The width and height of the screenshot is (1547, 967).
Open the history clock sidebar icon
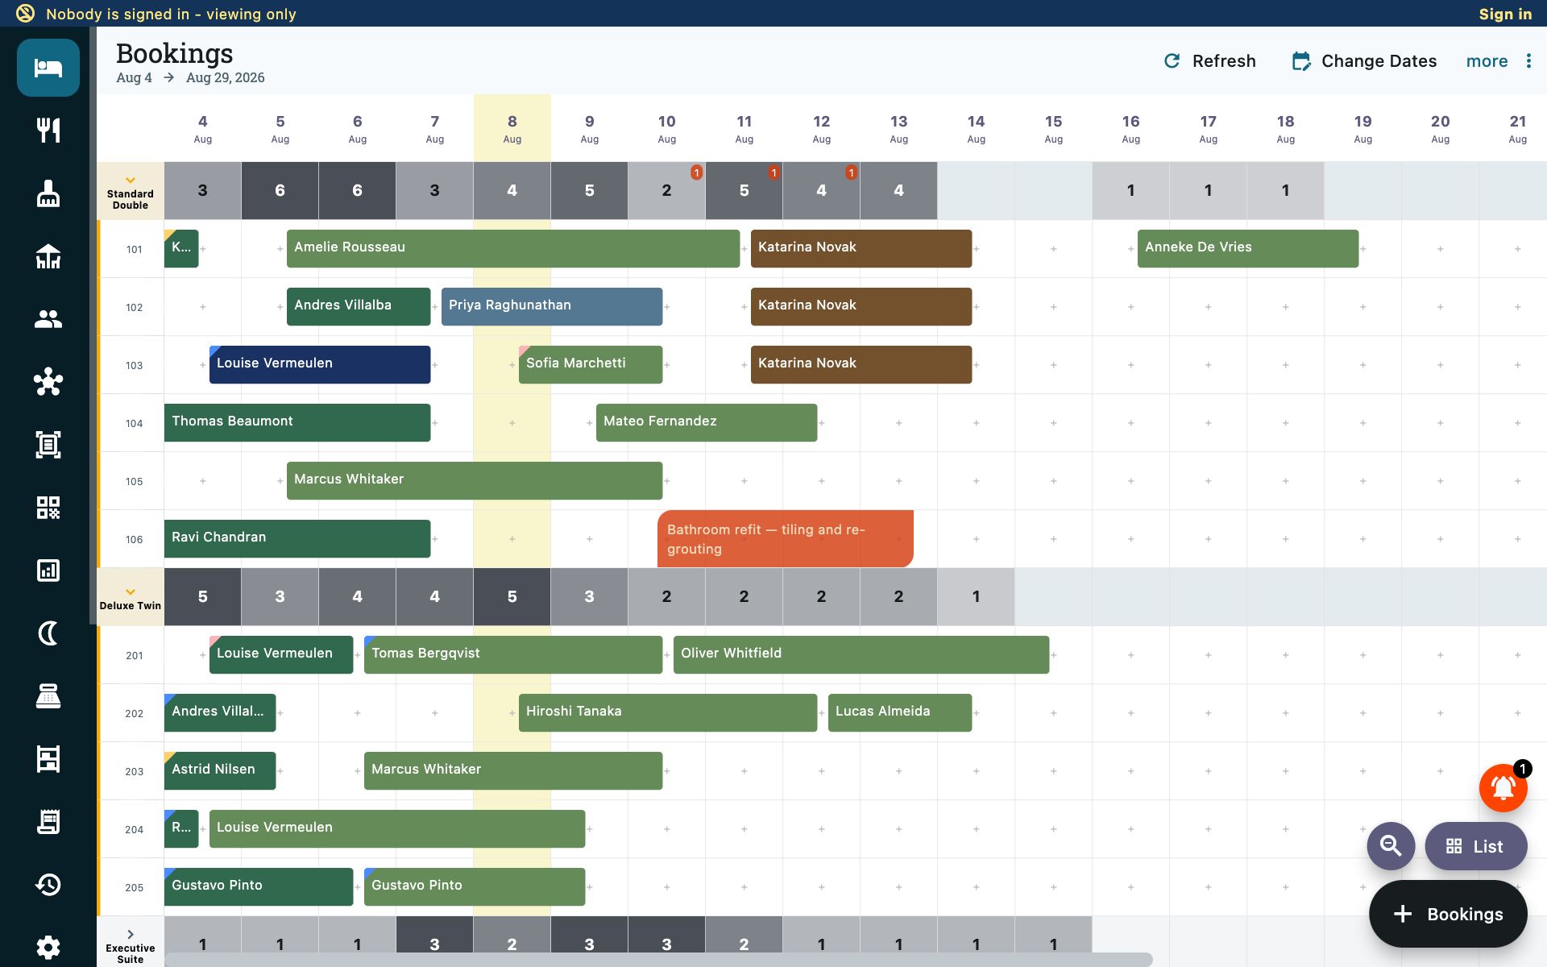48,885
